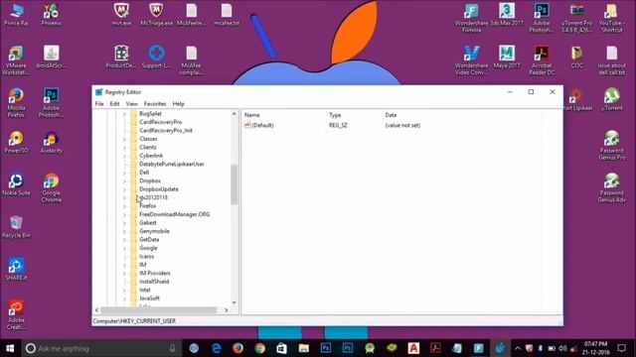This screenshot has width=636, height=357.
Task: Click the tree horizontal scroll-right arrow
Action: coord(226,310)
